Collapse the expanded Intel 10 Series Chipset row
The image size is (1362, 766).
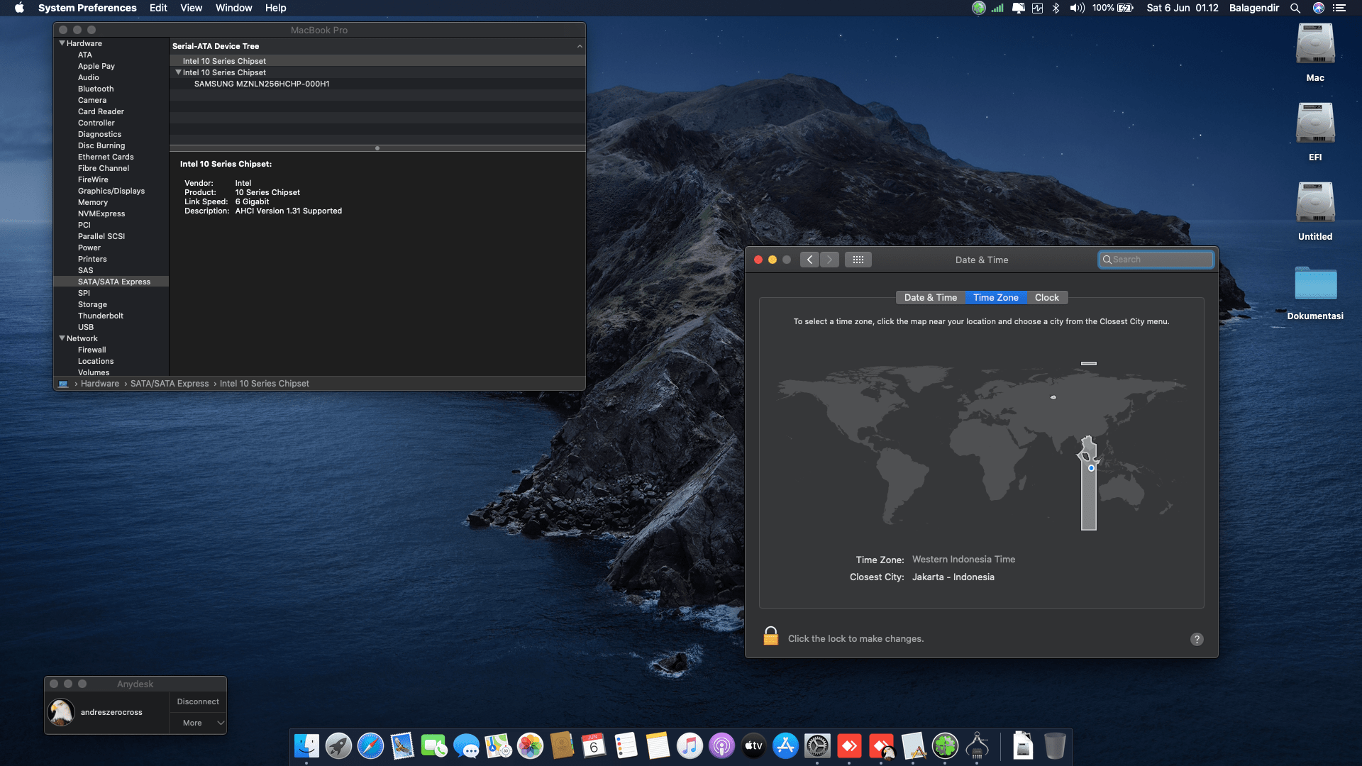(x=178, y=72)
